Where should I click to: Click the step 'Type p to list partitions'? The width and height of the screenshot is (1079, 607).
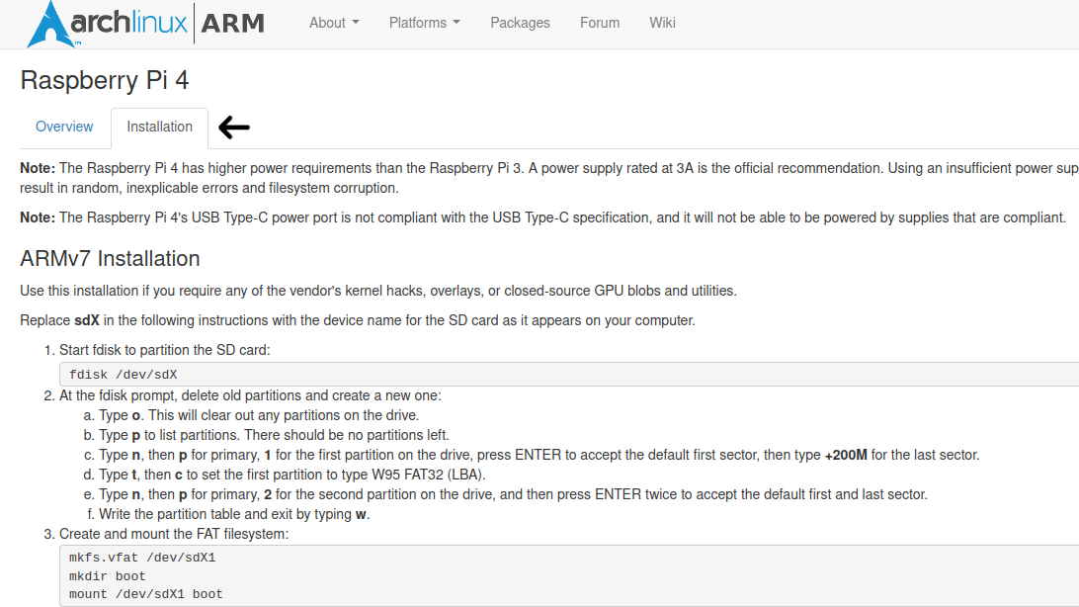(274, 435)
